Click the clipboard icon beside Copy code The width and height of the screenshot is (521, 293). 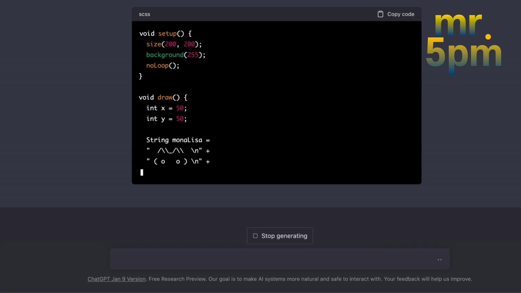point(380,14)
